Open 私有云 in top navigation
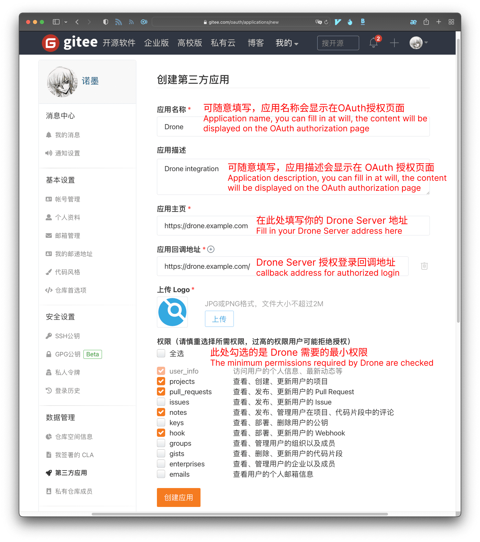This screenshot has height=542, width=480. pos(223,43)
